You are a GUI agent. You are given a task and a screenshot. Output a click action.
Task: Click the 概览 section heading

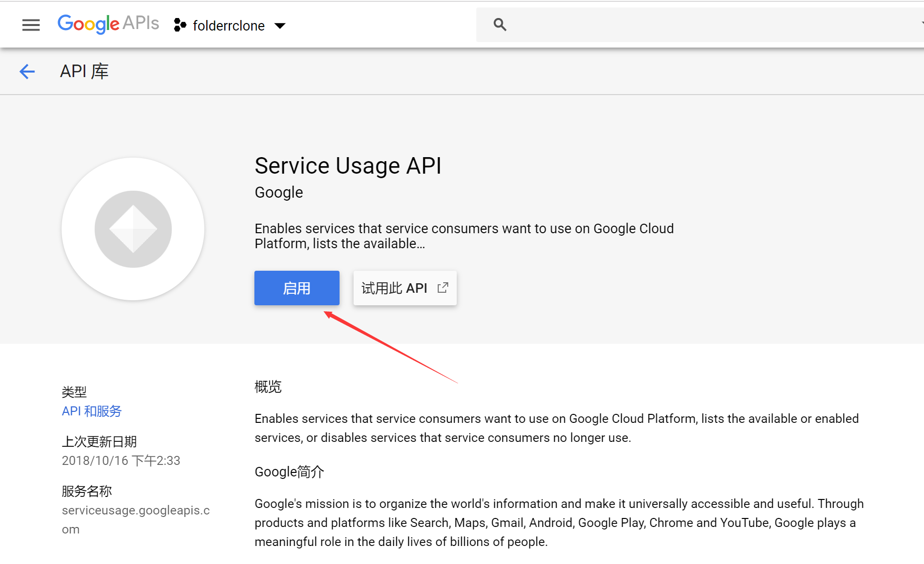(x=268, y=386)
